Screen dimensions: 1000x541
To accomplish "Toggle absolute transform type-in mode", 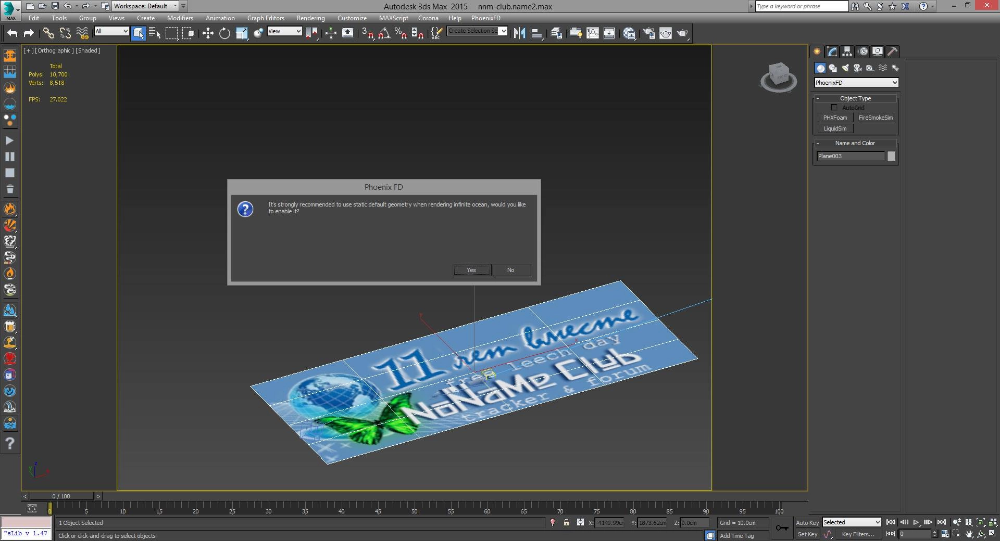I will (580, 522).
